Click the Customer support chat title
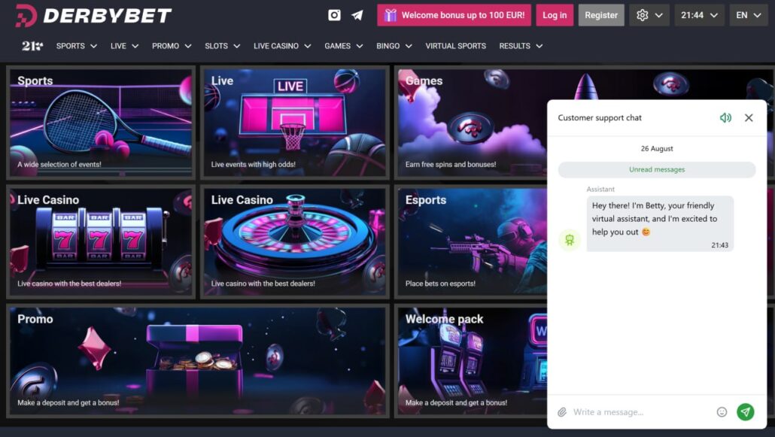This screenshot has height=437, width=775. tap(600, 117)
